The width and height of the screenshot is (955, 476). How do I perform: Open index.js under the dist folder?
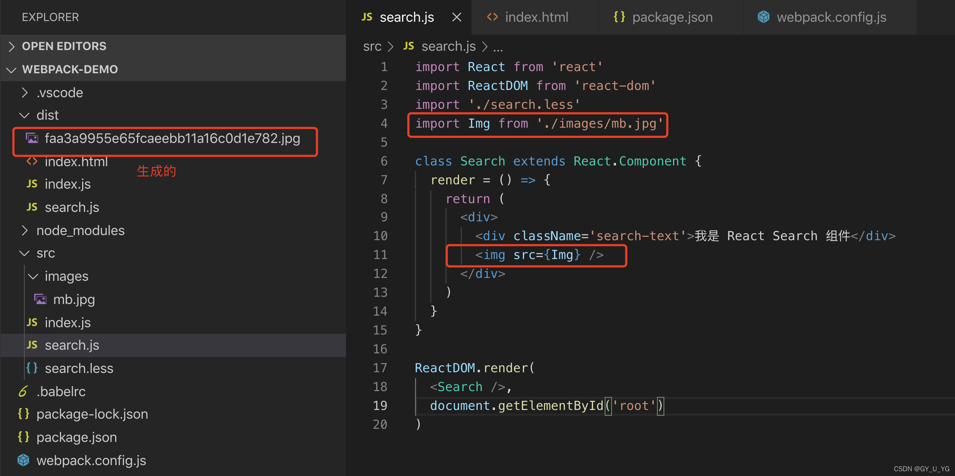68,184
